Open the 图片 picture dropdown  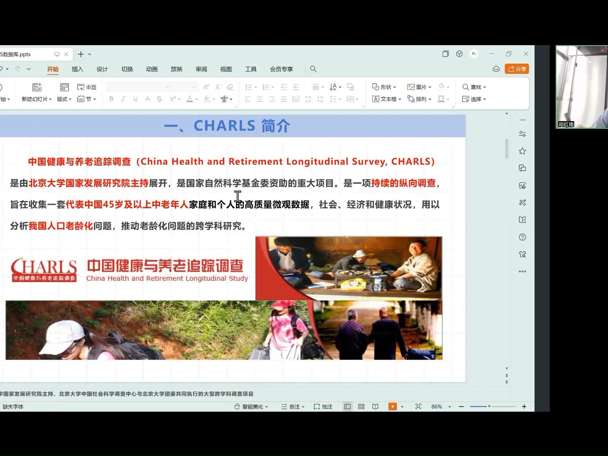pos(419,87)
